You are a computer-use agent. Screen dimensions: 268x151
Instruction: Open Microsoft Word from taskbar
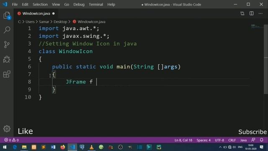(53, 147)
